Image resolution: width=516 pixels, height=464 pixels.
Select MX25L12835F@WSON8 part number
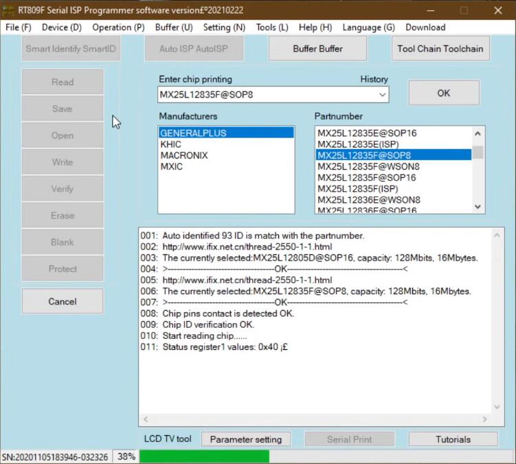[x=394, y=166]
